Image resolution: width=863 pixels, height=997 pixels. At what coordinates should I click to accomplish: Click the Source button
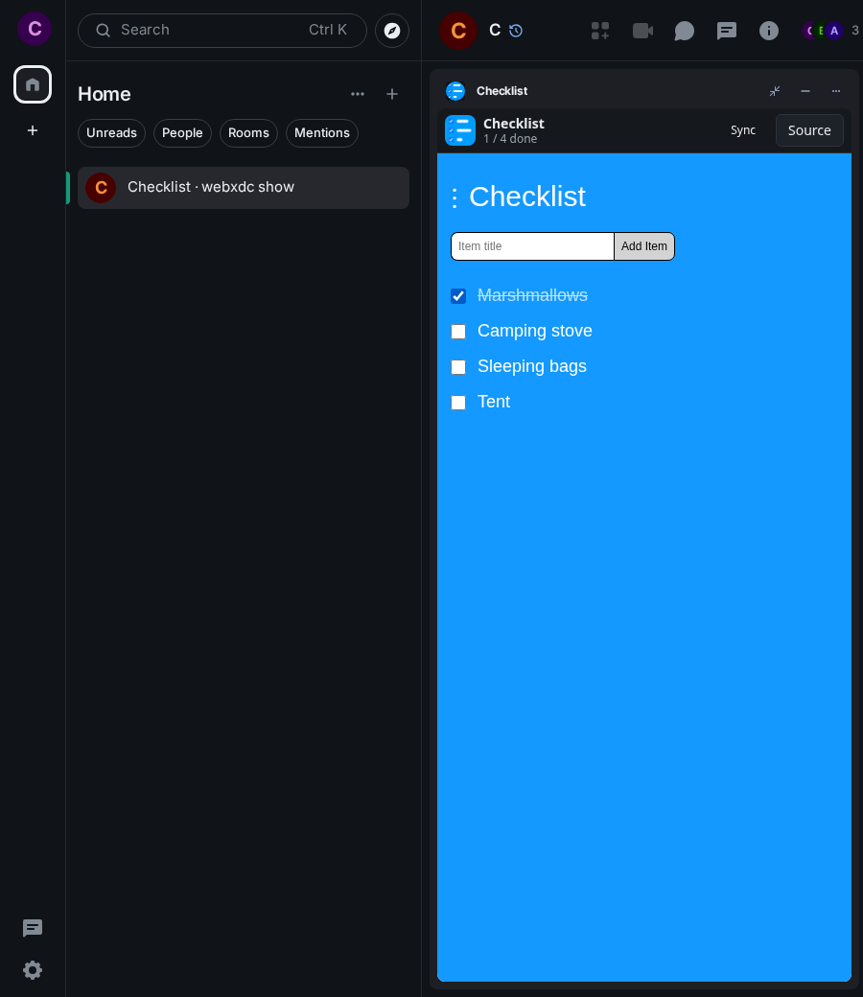coord(809,130)
